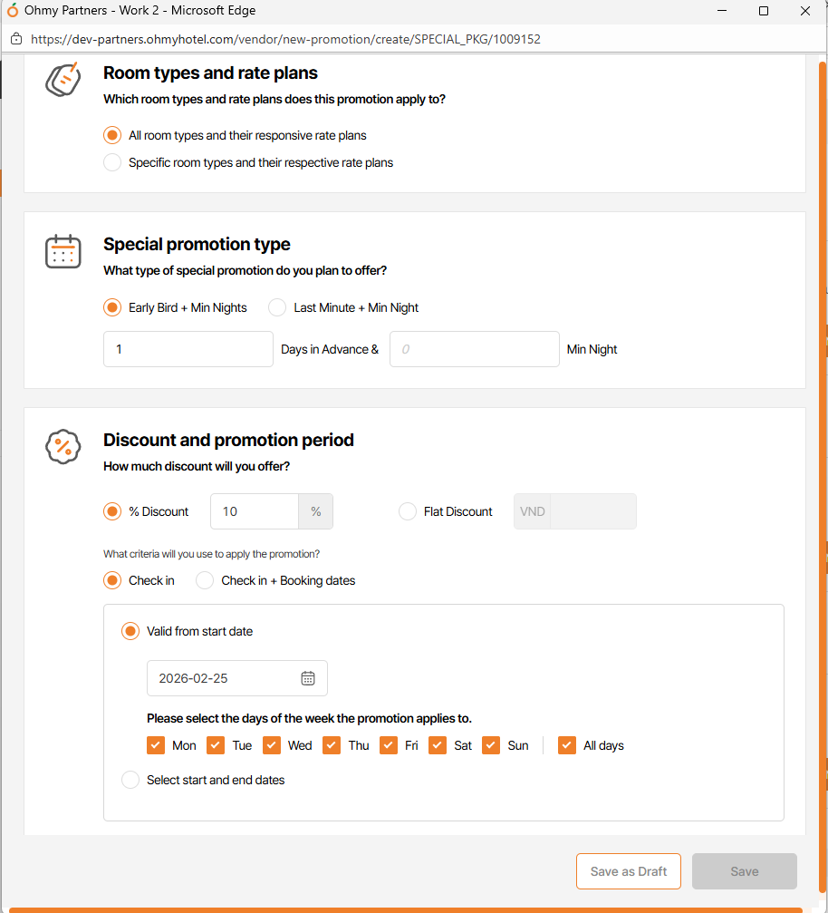Click the percent discount badge icon
The image size is (828, 913).
tap(63, 447)
